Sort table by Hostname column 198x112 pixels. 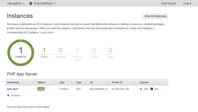coord(20,82)
